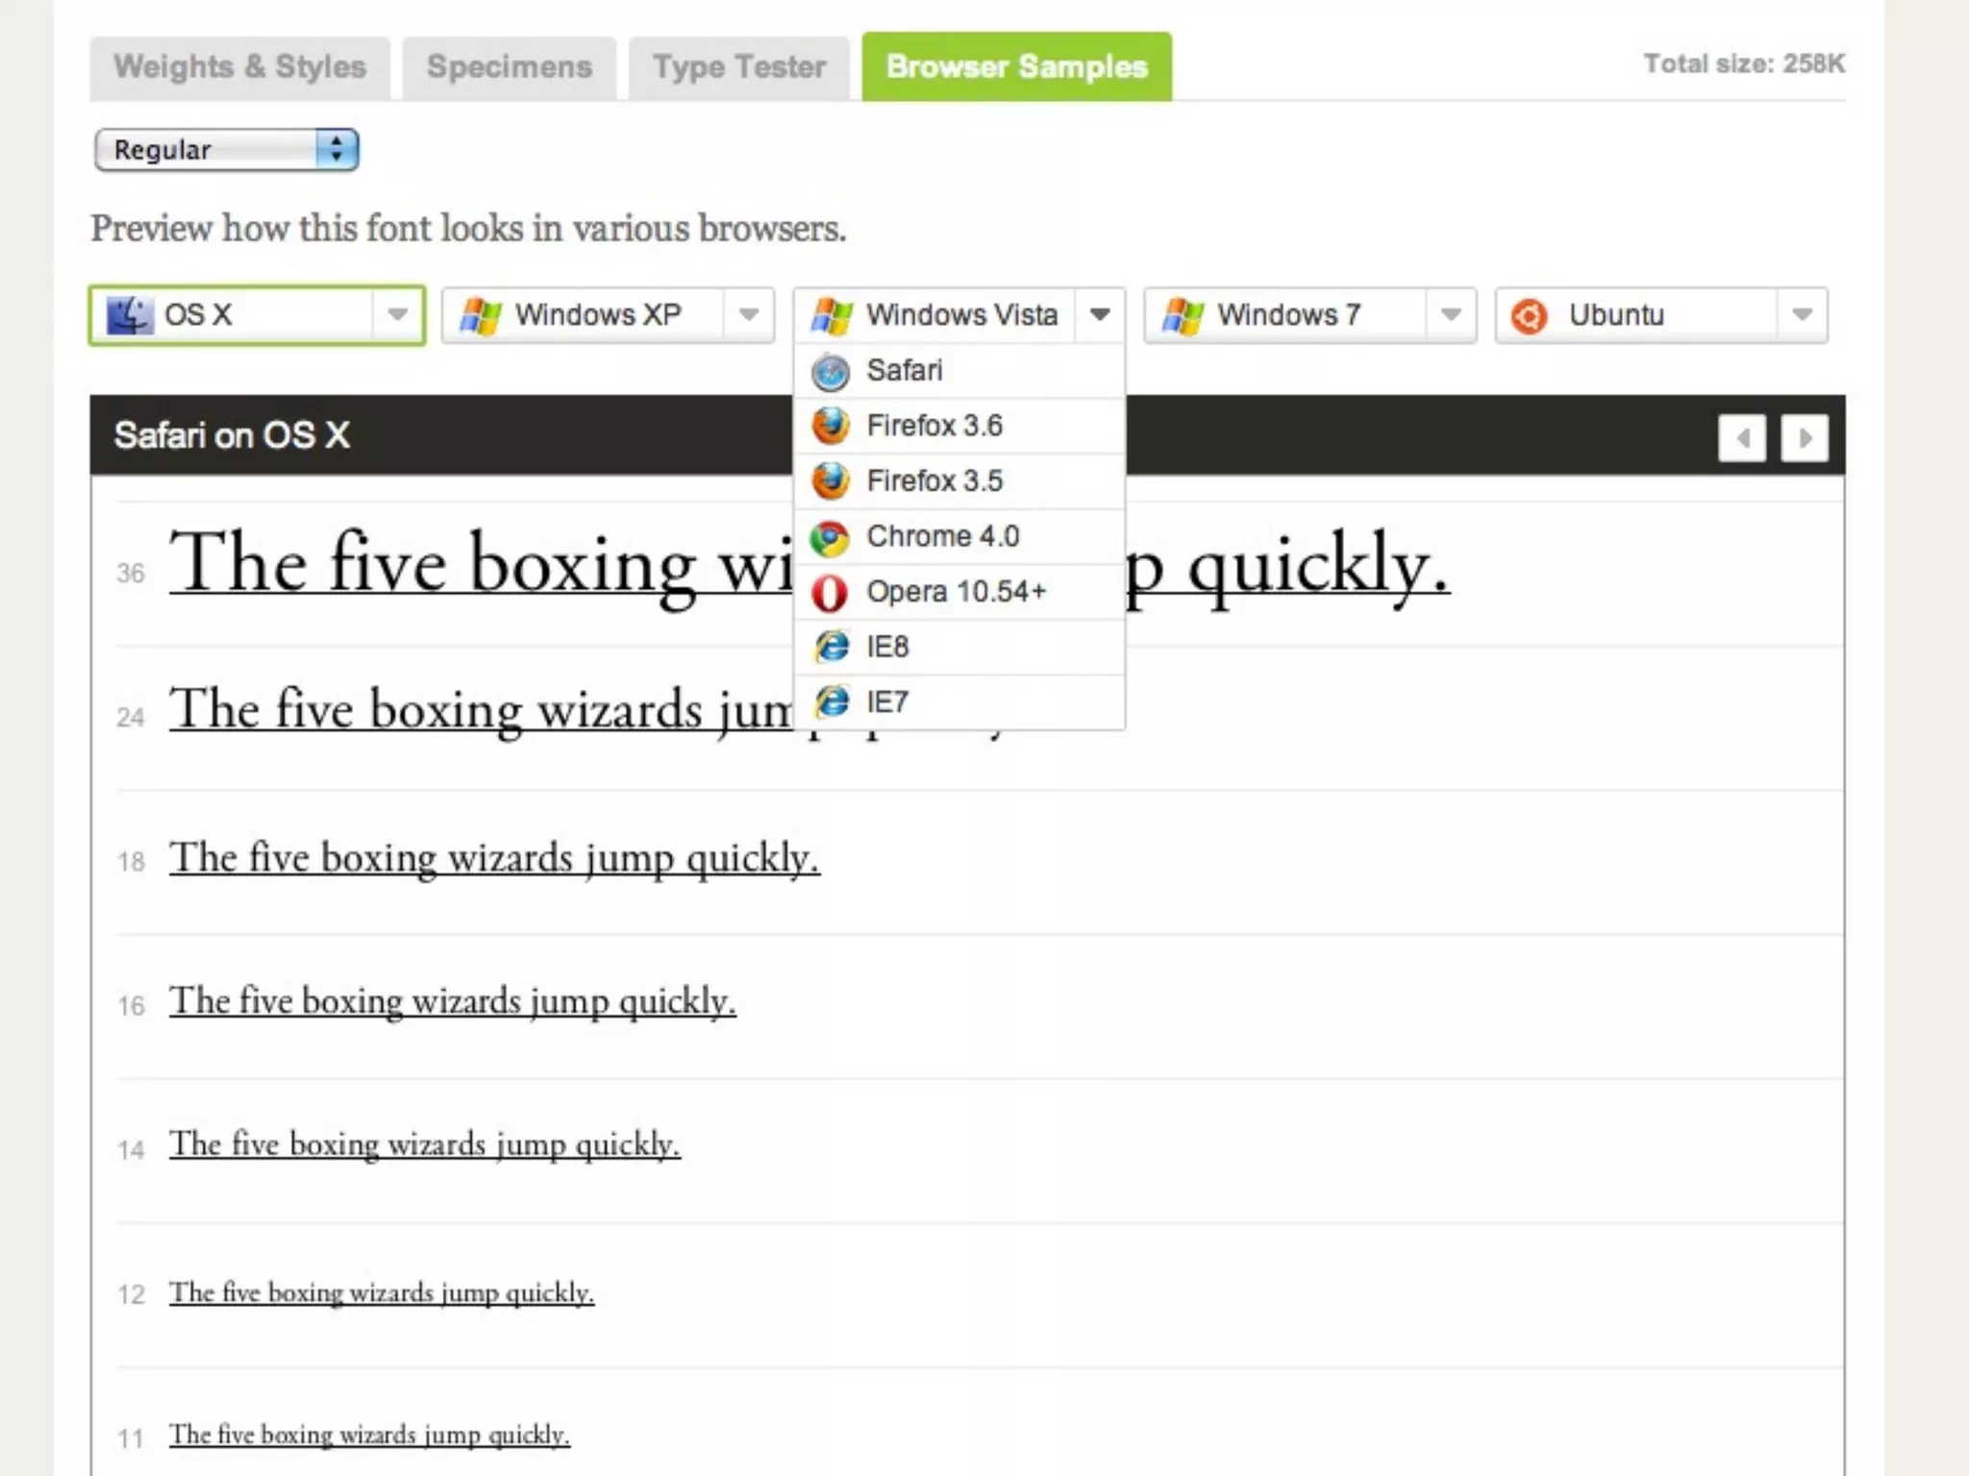Click the red Opera 10.54+ icon
The image size is (1969, 1476).
[x=830, y=593]
